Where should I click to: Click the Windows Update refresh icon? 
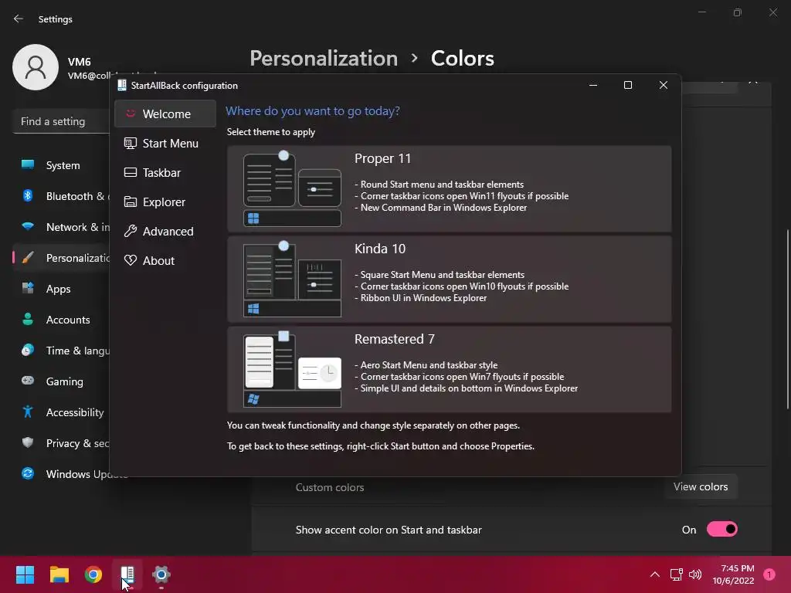click(x=28, y=473)
